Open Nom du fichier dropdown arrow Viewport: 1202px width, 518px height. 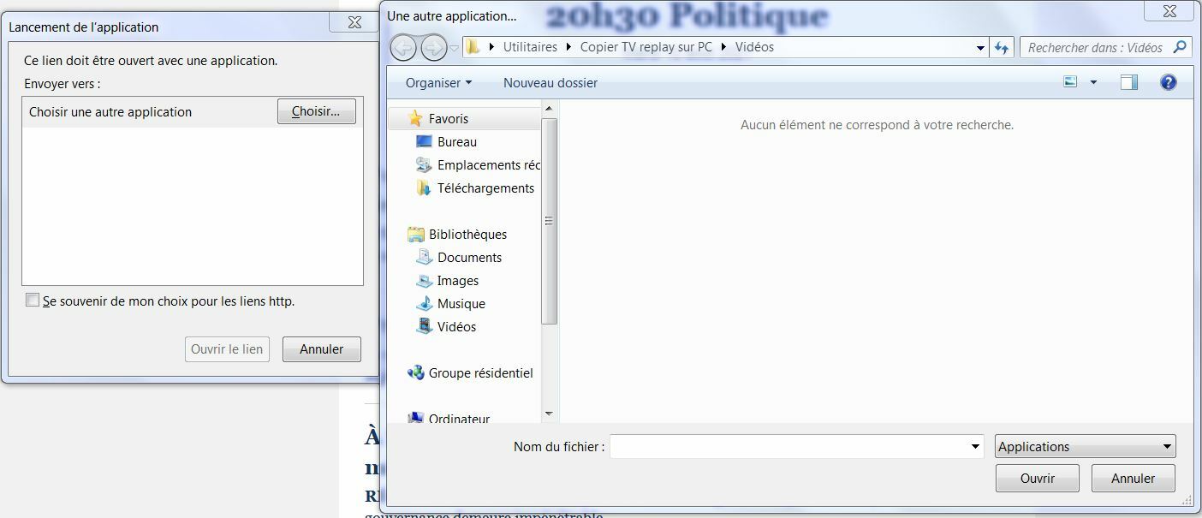[x=976, y=446]
